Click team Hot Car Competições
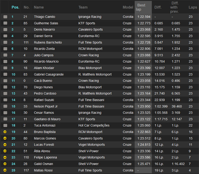 94,126
